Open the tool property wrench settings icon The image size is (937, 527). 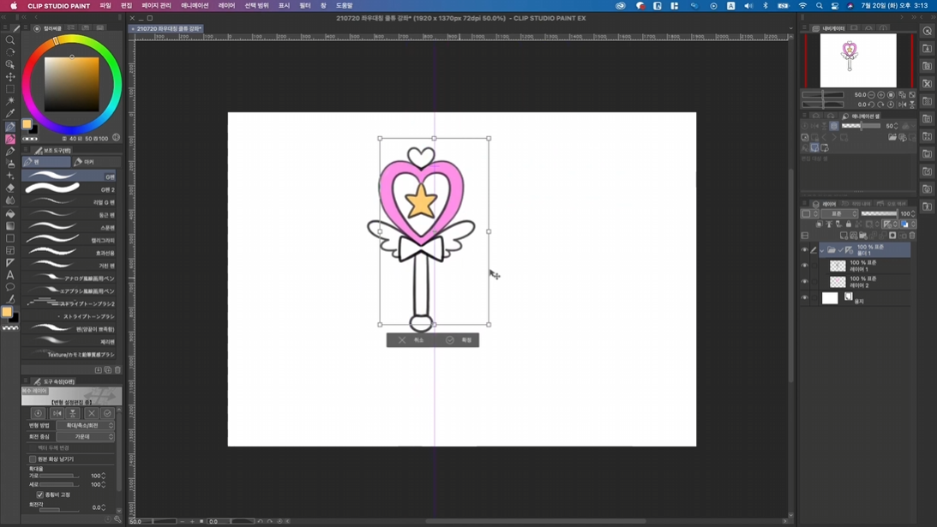click(x=117, y=519)
